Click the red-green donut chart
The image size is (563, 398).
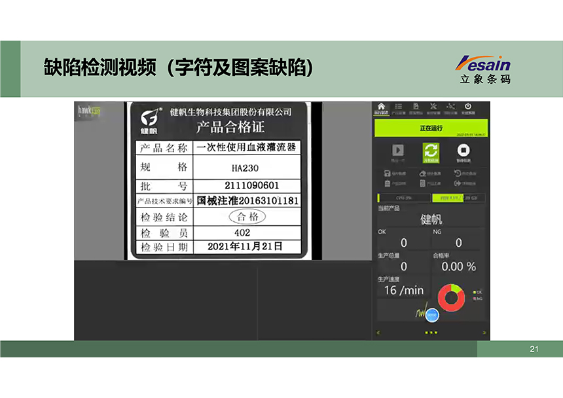click(451, 297)
